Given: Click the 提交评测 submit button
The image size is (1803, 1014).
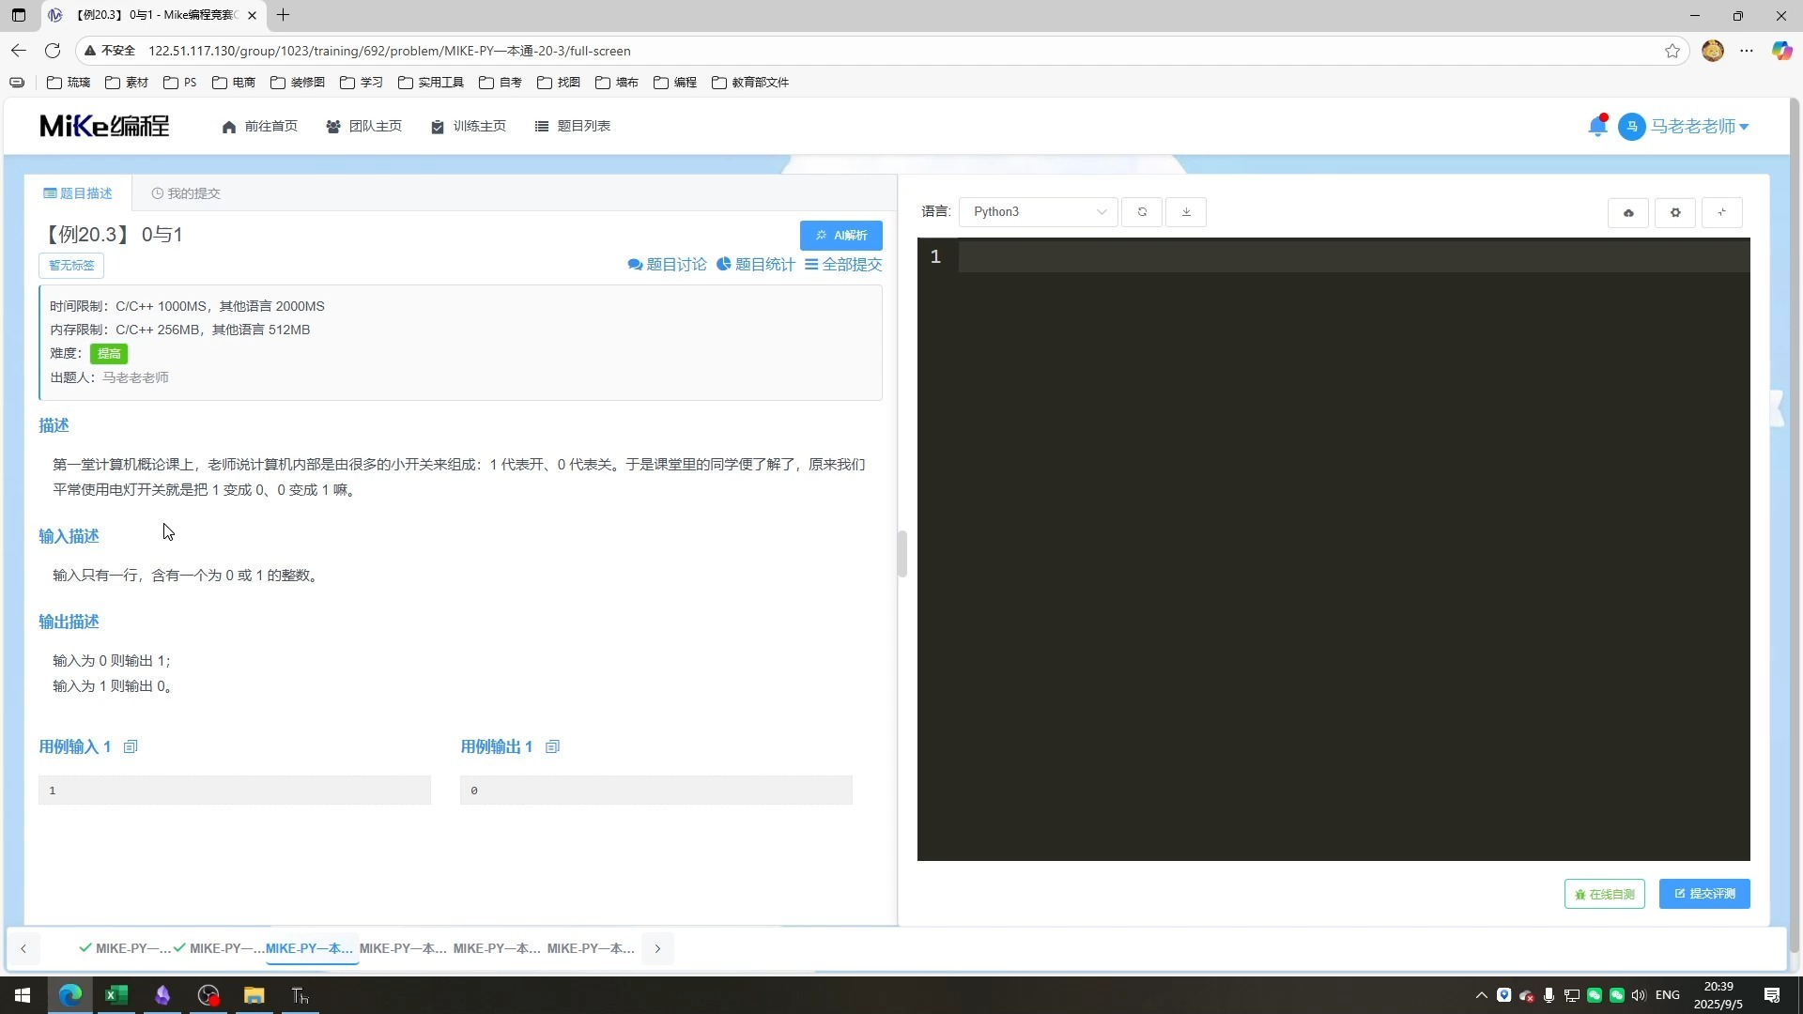Looking at the screenshot, I should coord(1703,894).
